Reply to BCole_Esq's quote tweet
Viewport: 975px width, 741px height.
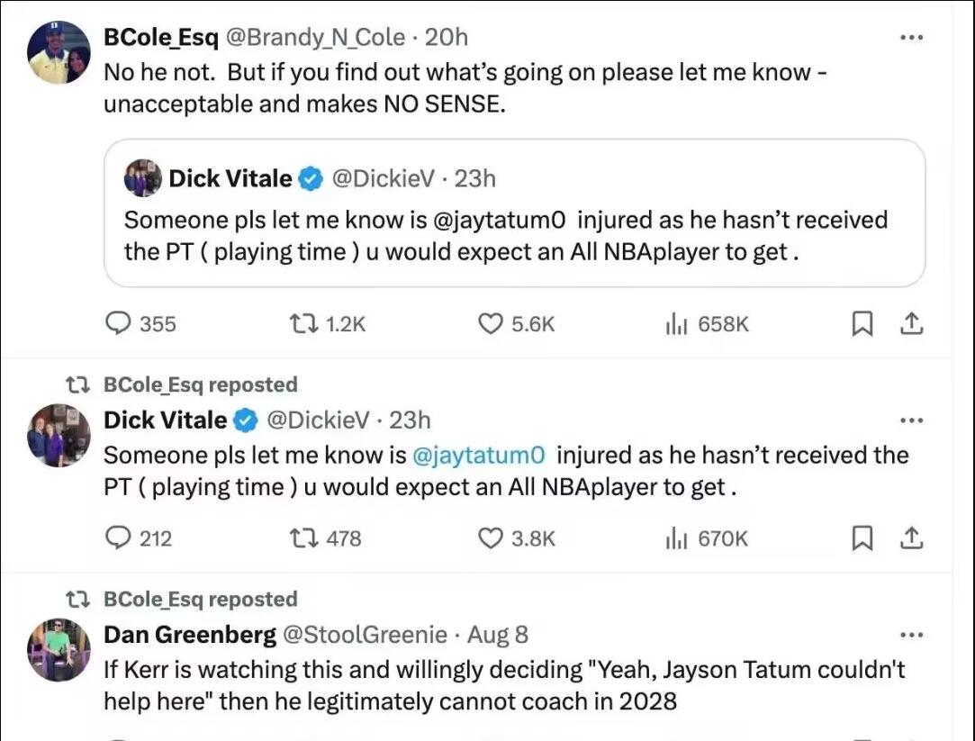coord(120,324)
